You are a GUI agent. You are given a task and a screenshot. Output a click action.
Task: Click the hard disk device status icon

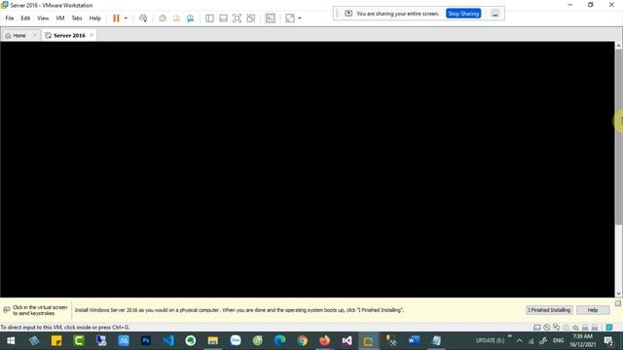[x=536, y=328]
